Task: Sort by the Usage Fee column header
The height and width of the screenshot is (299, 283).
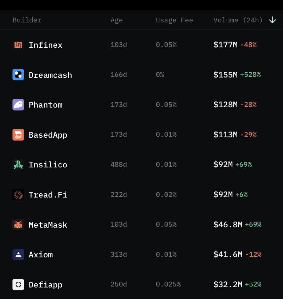Action: click(174, 20)
